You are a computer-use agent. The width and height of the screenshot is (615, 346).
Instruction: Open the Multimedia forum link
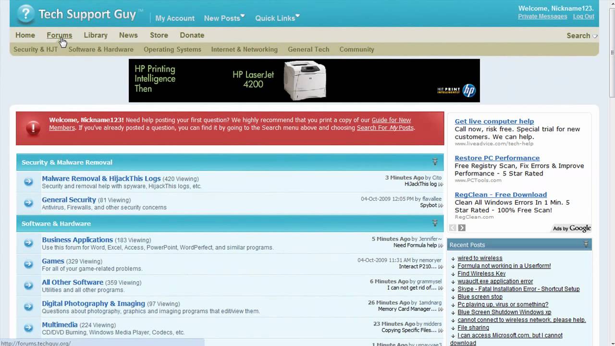click(60, 324)
